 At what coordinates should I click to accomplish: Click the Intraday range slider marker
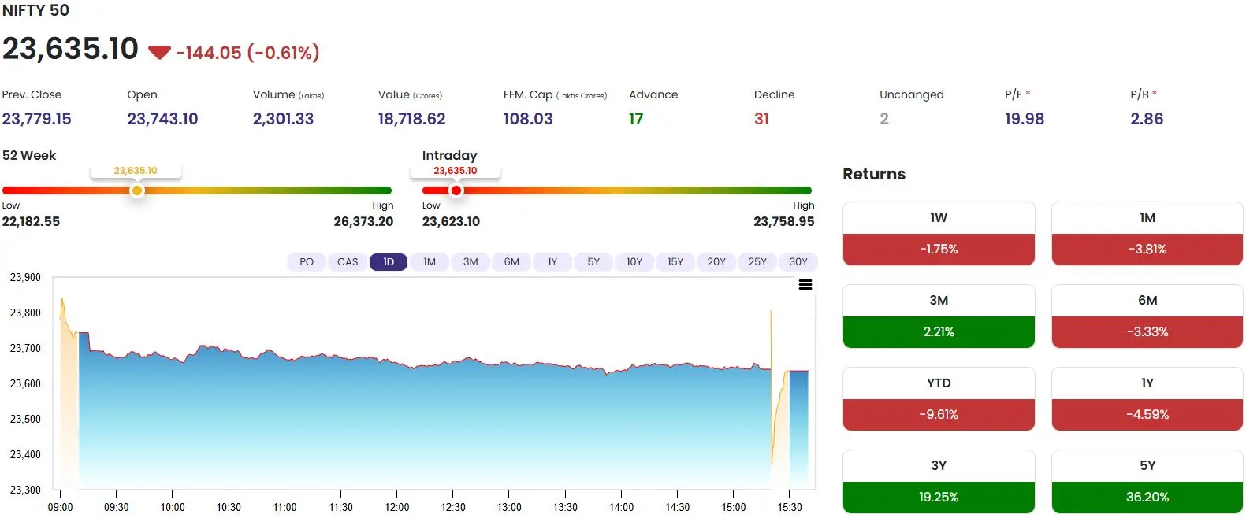(456, 191)
